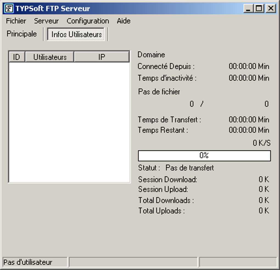Image resolution: width=280 pixels, height=270 pixels.
Task: Maximize the TYPSoft FTP Serveur window
Action: [x=259, y=9]
